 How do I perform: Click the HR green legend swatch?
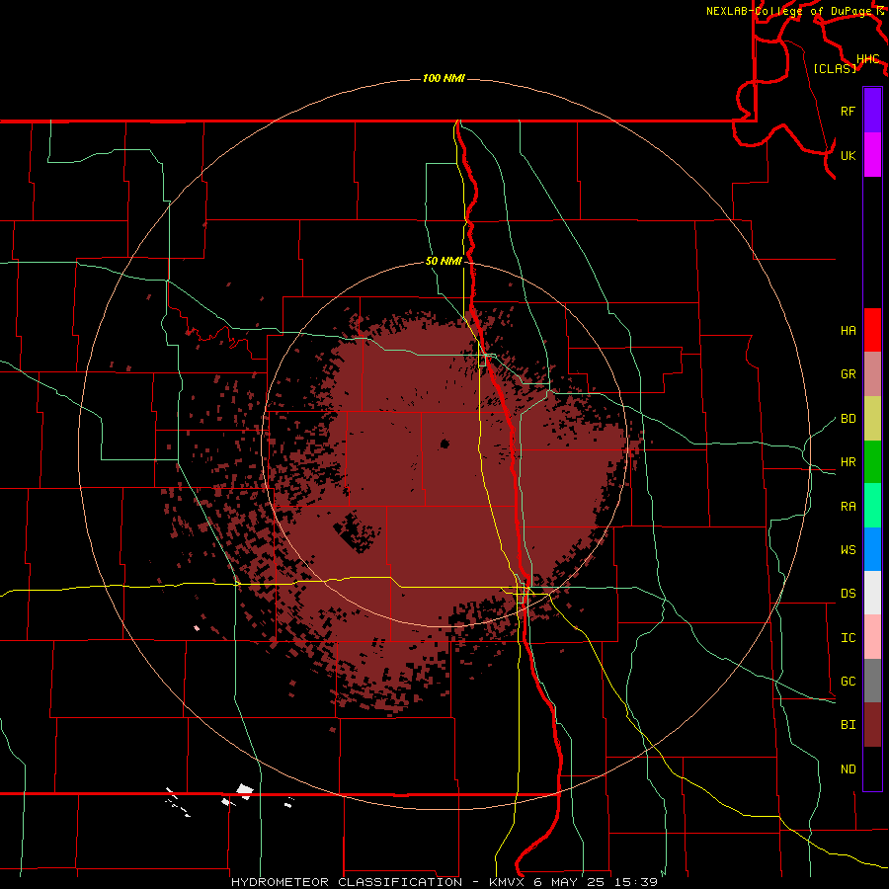tap(872, 462)
